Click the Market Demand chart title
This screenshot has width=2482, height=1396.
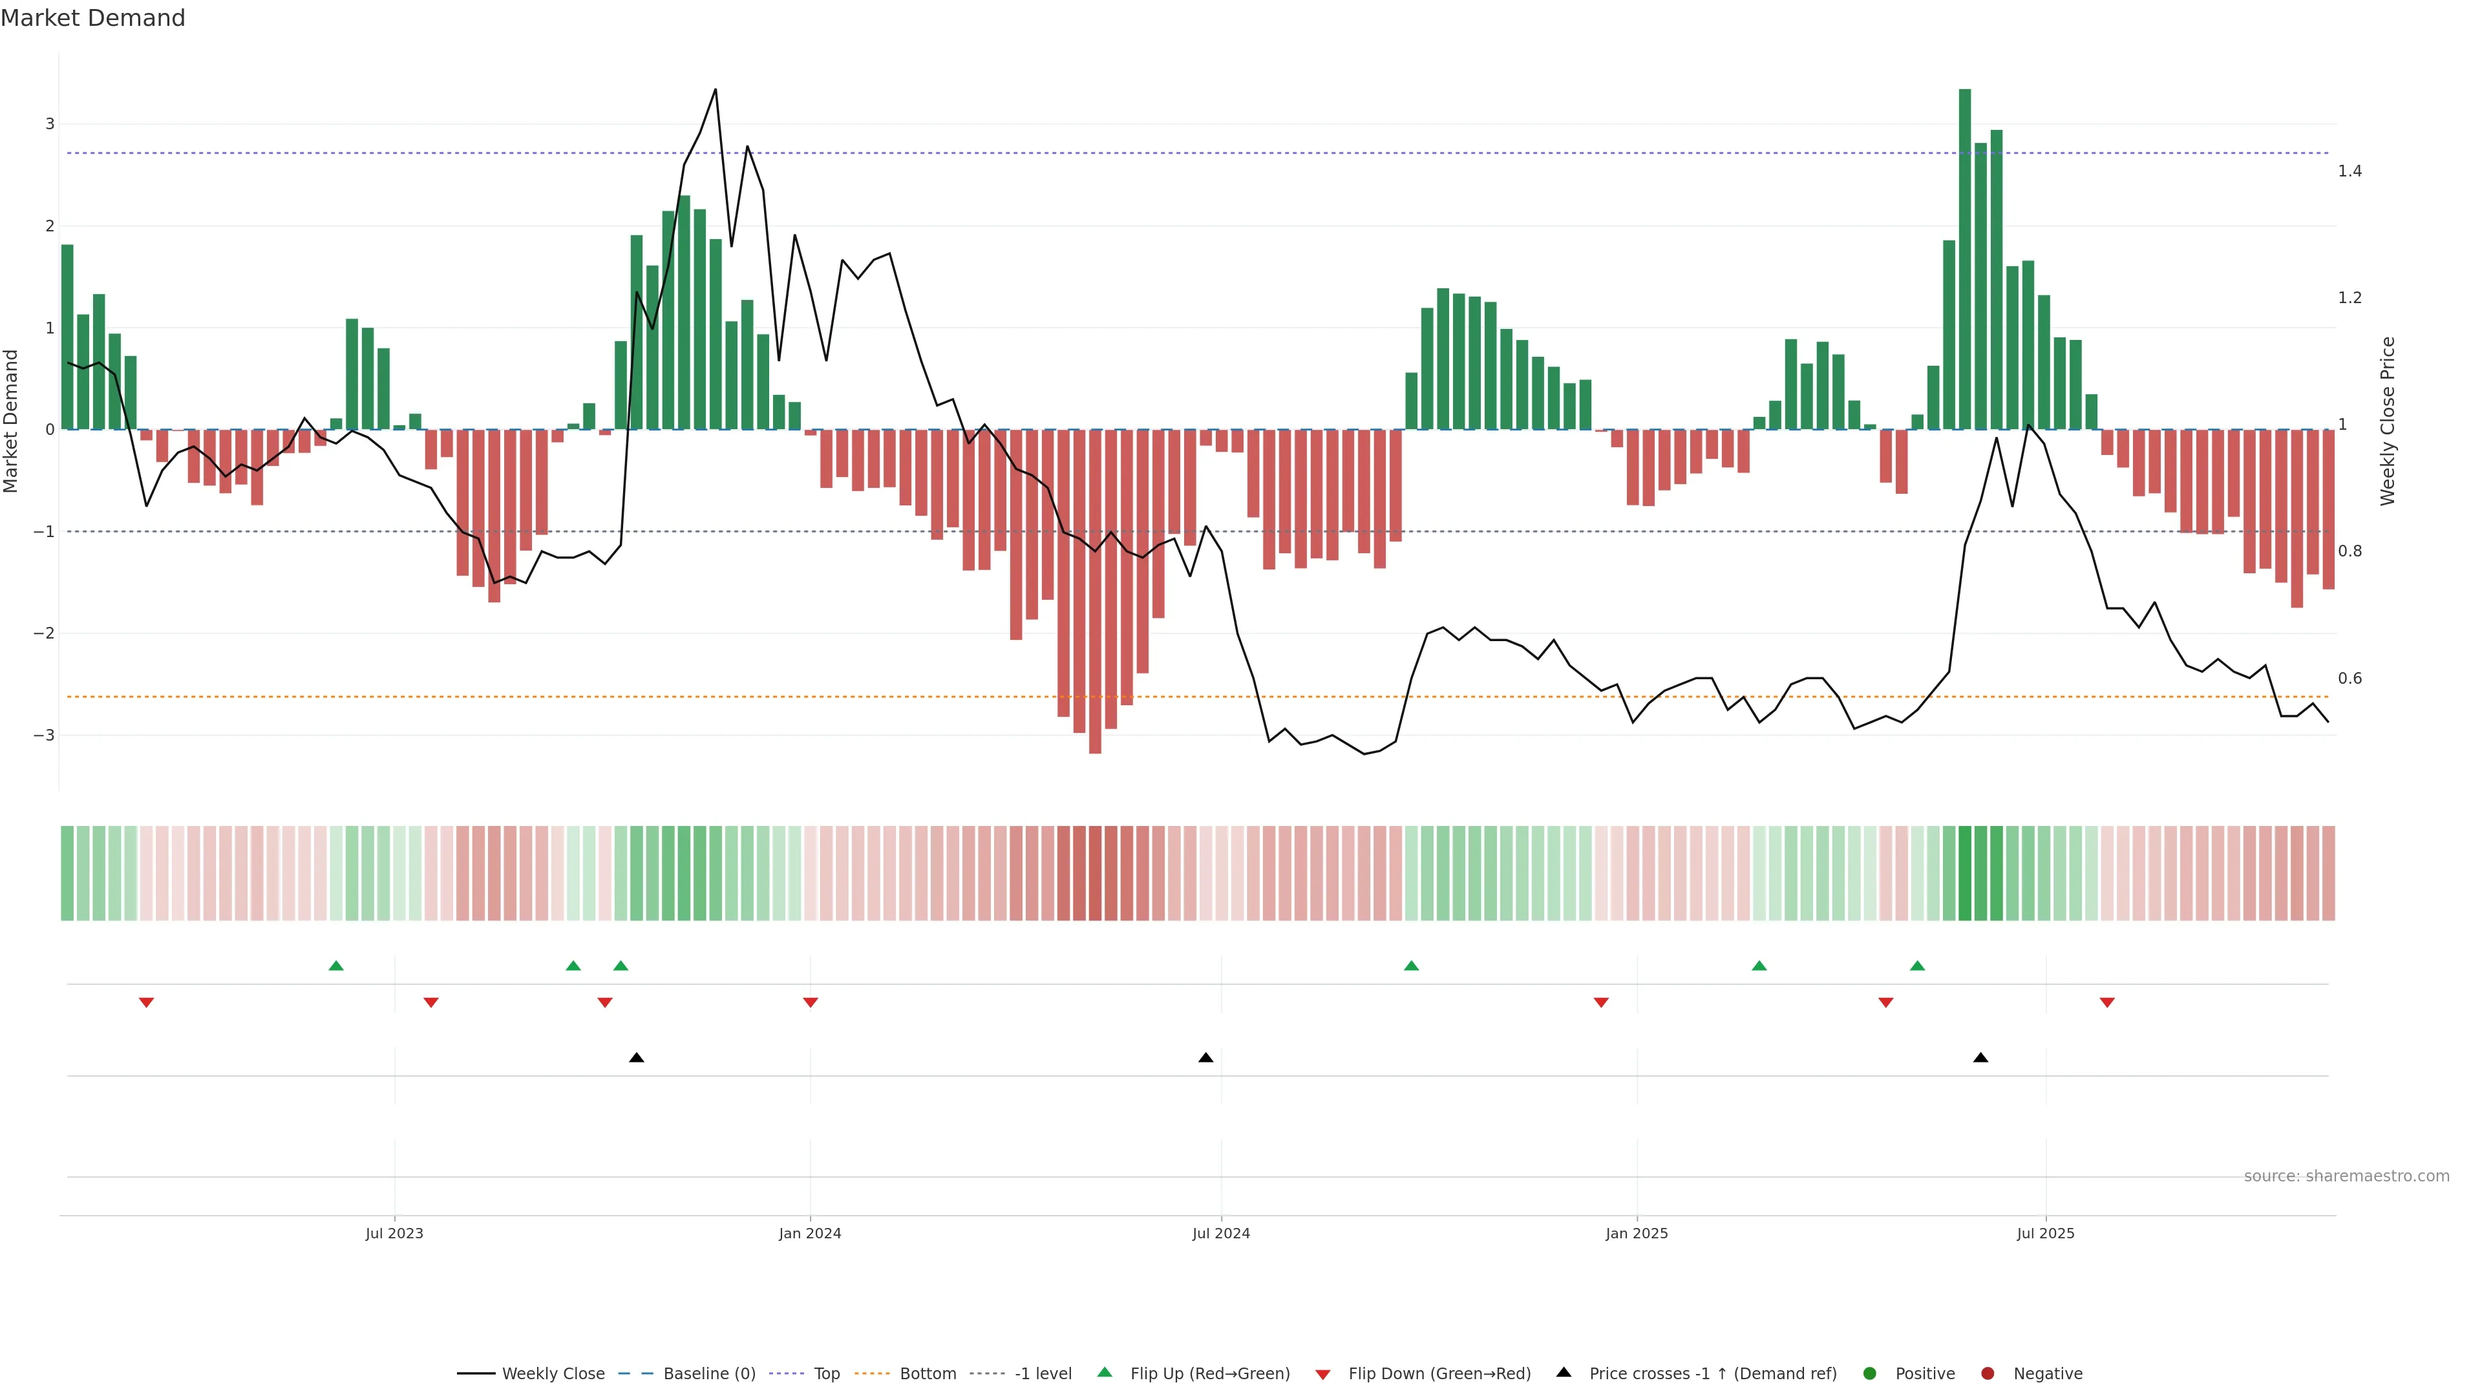92,18
